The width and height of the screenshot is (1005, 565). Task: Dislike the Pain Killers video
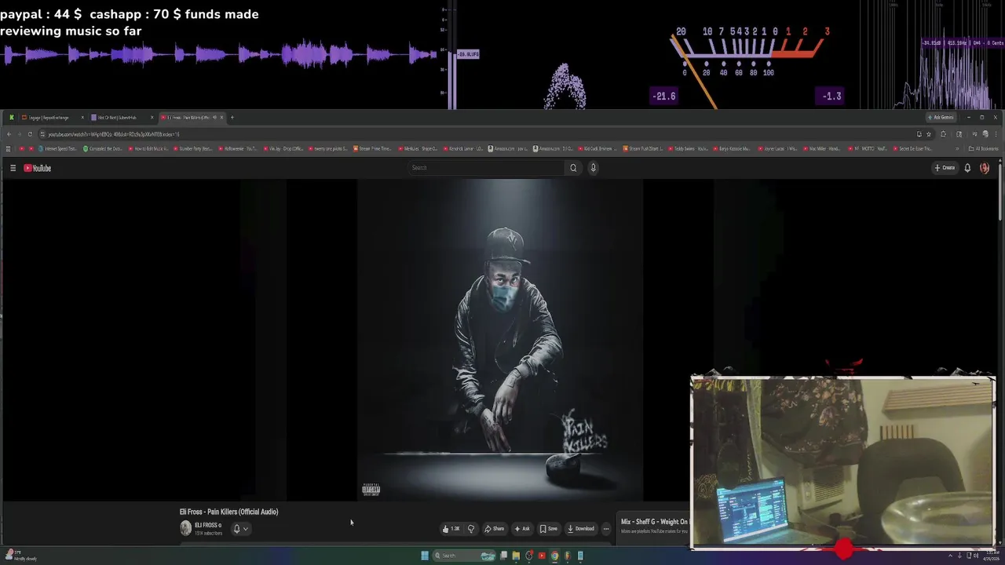pyautogui.click(x=471, y=528)
